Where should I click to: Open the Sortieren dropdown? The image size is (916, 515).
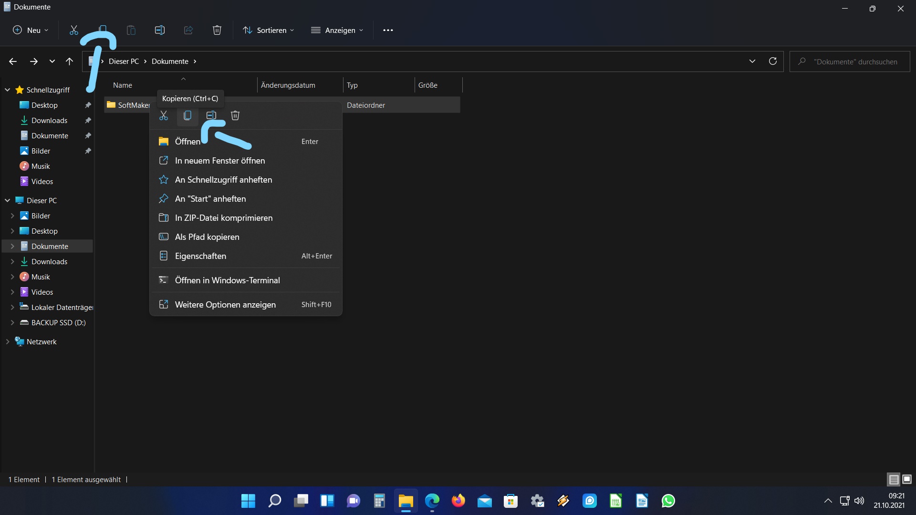pos(269,30)
